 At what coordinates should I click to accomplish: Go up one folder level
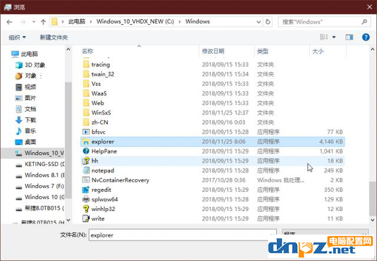(x=43, y=22)
